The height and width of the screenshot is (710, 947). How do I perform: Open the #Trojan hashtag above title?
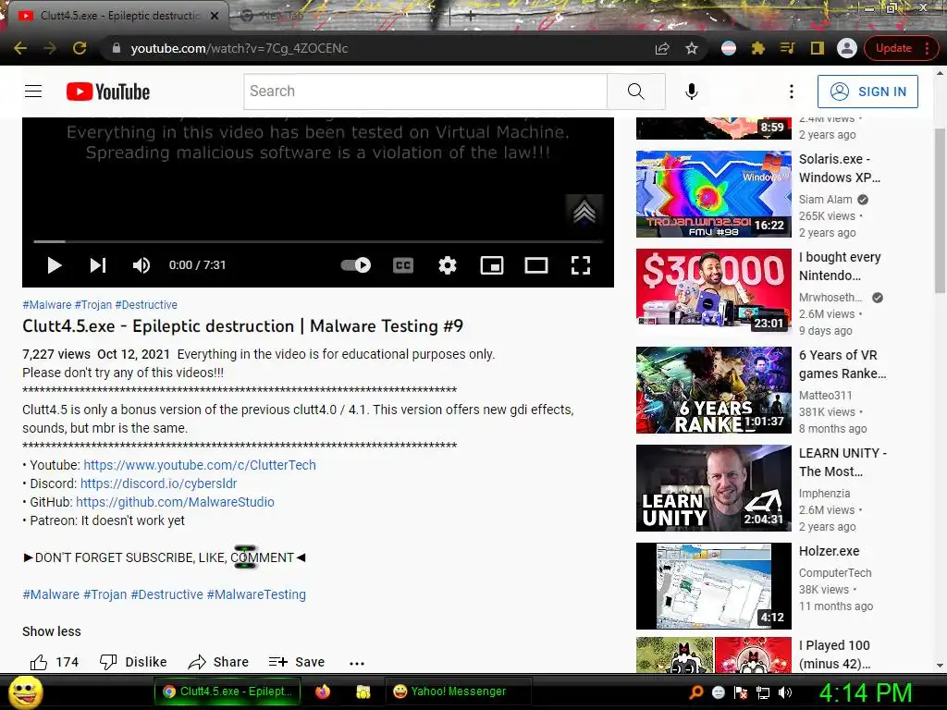(93, 305)
